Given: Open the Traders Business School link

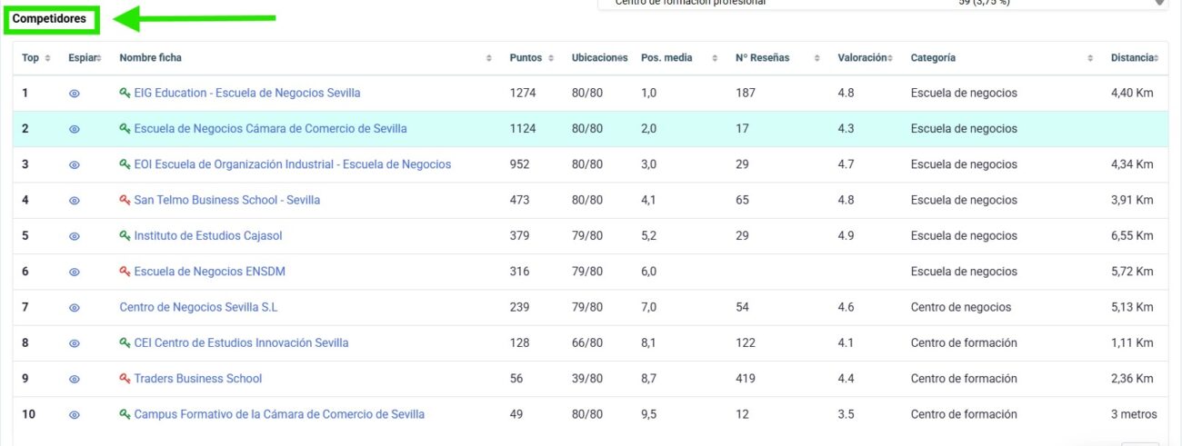Looking at the screenshot, I should point(197,378).
